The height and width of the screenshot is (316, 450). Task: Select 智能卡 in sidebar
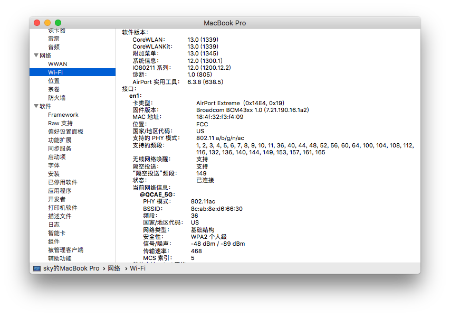[56, 233]
